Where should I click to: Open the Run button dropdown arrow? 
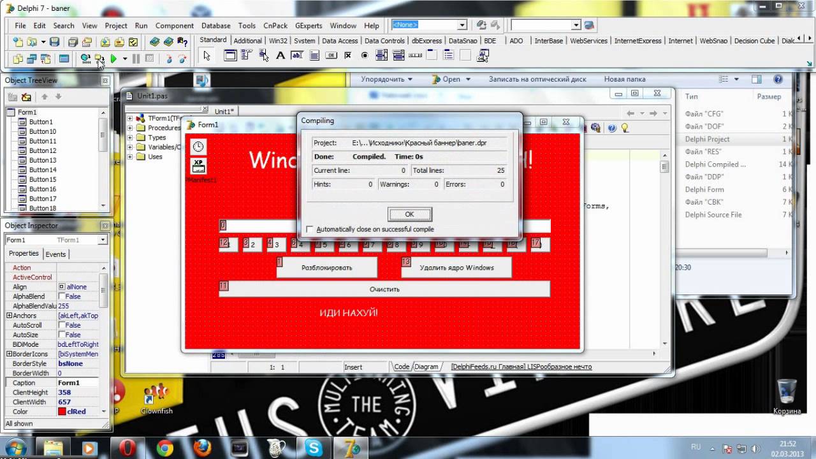pyautogui.click(x=125, y=59)
